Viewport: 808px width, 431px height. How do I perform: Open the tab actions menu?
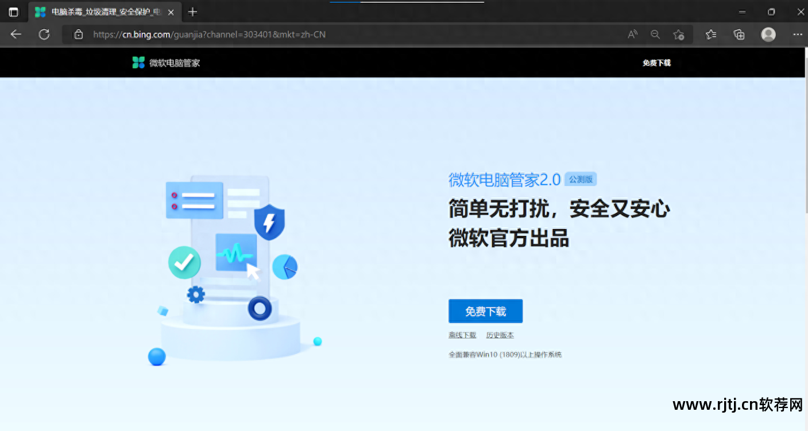tap(13, 11)
